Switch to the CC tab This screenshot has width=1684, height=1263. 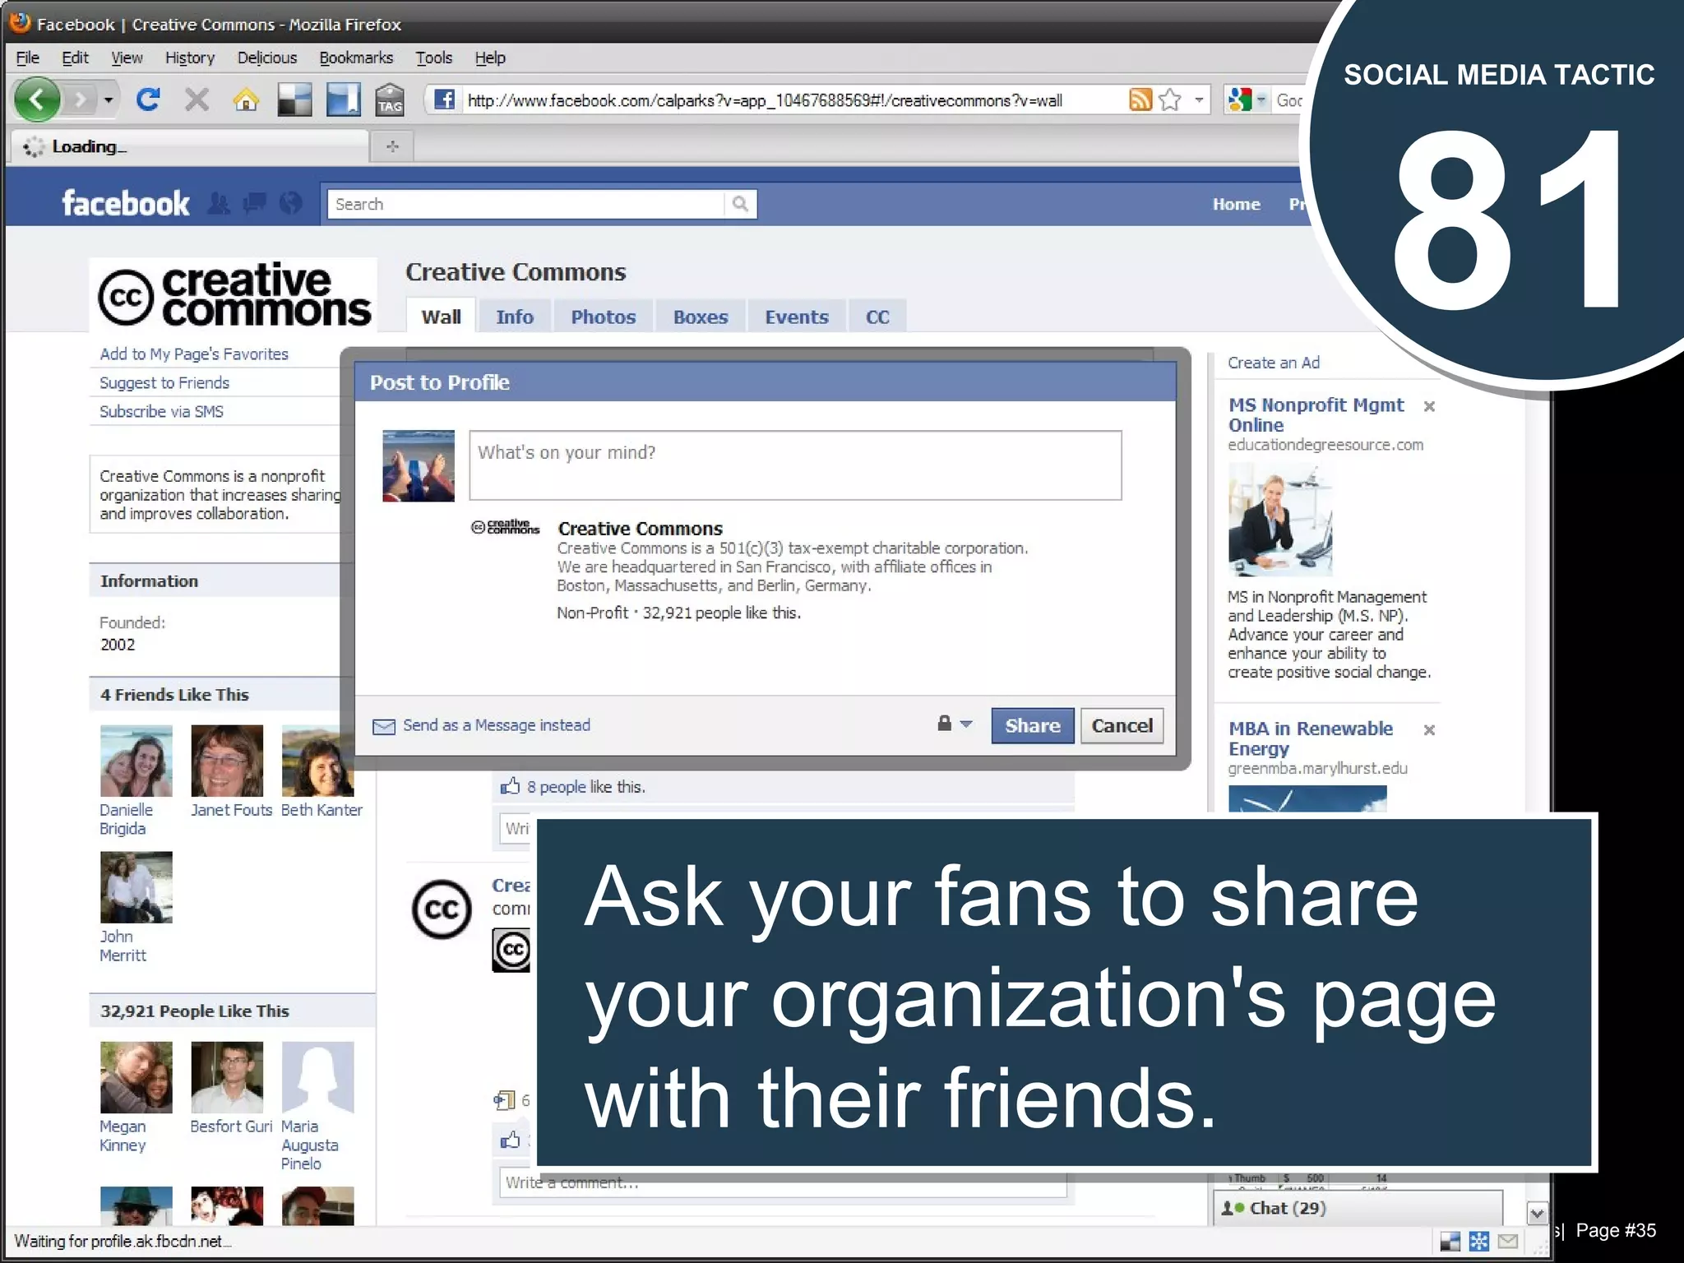point(877,317)
